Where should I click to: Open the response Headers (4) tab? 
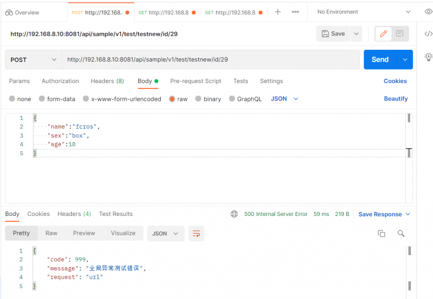[x=74, y=214]
